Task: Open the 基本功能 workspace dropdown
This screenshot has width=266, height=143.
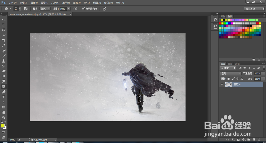Action: point(254,9)
